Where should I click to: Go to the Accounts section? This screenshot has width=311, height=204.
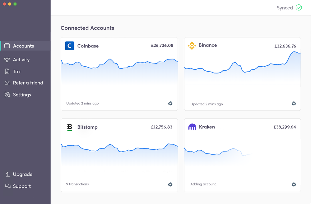point(26,46)
